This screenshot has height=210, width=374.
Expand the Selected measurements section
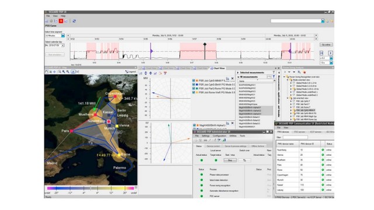click(238, 72)
